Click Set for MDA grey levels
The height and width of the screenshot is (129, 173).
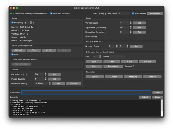[136, 46]
